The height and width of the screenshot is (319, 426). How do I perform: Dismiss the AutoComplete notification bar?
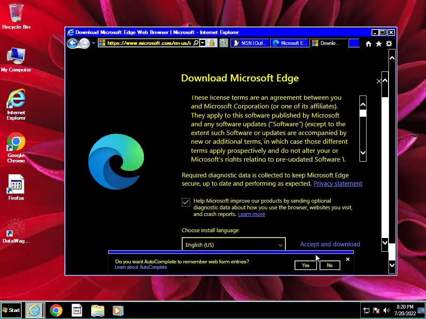coord(348,259)
